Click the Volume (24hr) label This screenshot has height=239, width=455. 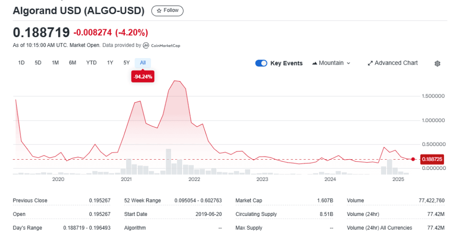tap(363, 214)
